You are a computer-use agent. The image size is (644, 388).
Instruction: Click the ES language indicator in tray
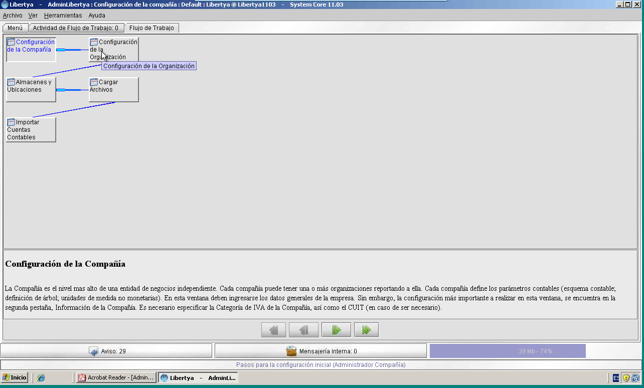(616, 378)
